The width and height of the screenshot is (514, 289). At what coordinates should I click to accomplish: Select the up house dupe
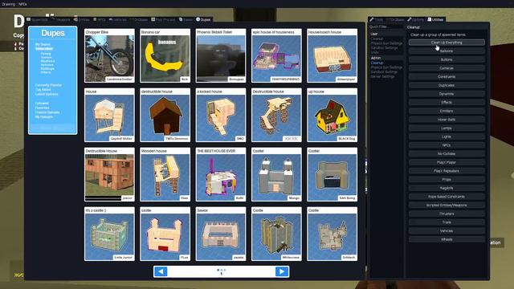(x=332, y=115)
